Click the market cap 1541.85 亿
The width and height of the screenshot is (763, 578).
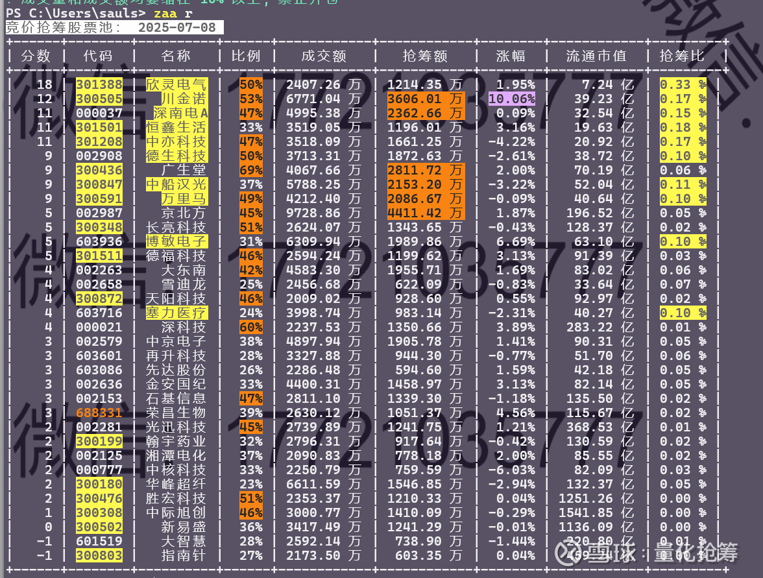597,512
